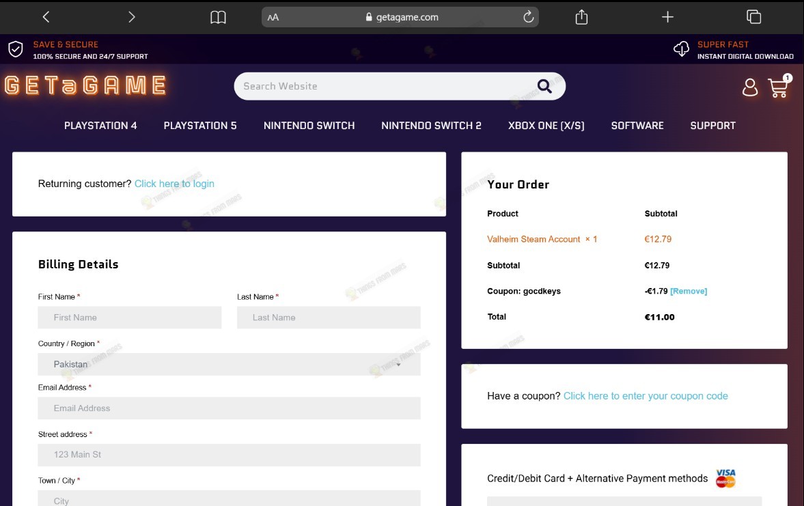The width and height of the screenshot is (804, 506).
Task: Open the shopping cart icon
Action: [x=779, y=86]
